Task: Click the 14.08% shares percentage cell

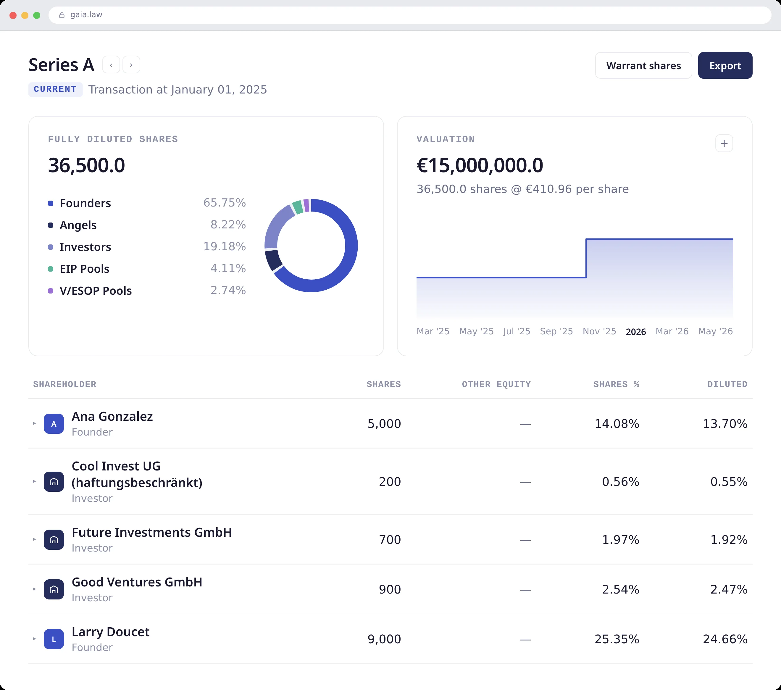Action: point(617,424)
